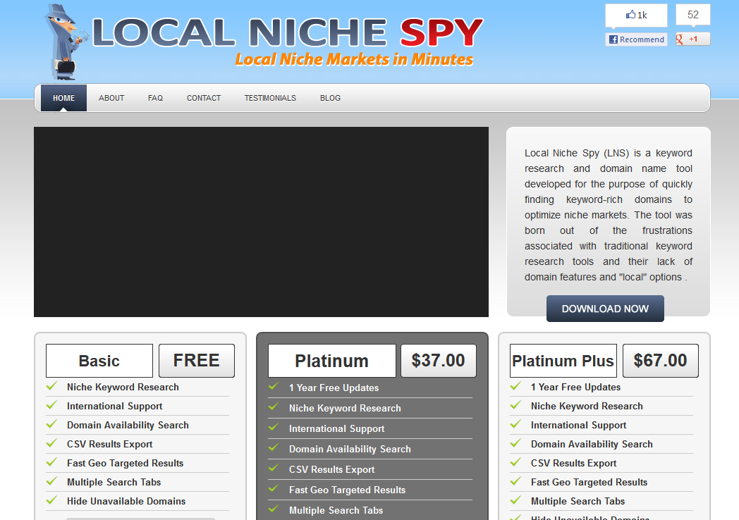
Task: Choose the $37.00 Platinum price button
Action: (438, 361)
